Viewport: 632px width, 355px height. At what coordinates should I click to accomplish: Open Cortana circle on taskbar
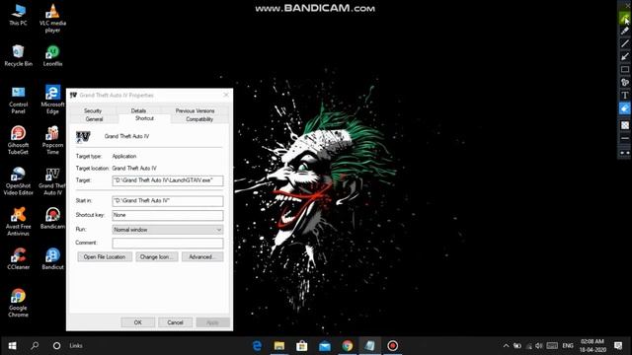point(57,346)
